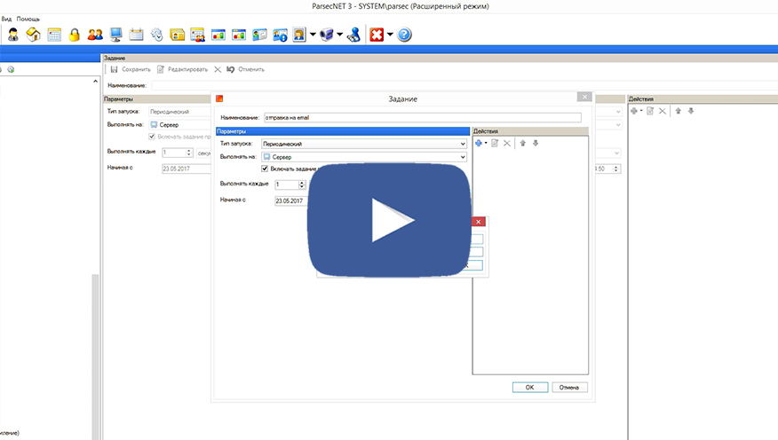
Task: Open the portrait photo toolbar icon
Action: tap(299, 35)
